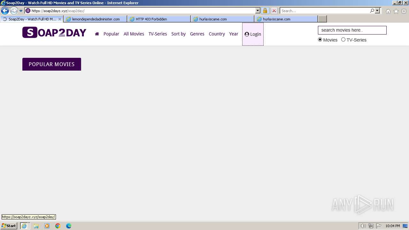
Task: Click the IE Forward arrow button
Action: (14, 11)
